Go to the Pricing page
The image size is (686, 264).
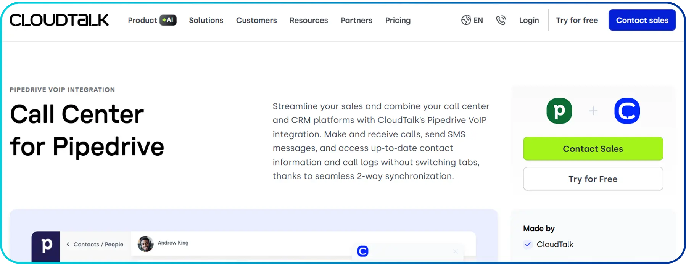[x=398, y=20]
